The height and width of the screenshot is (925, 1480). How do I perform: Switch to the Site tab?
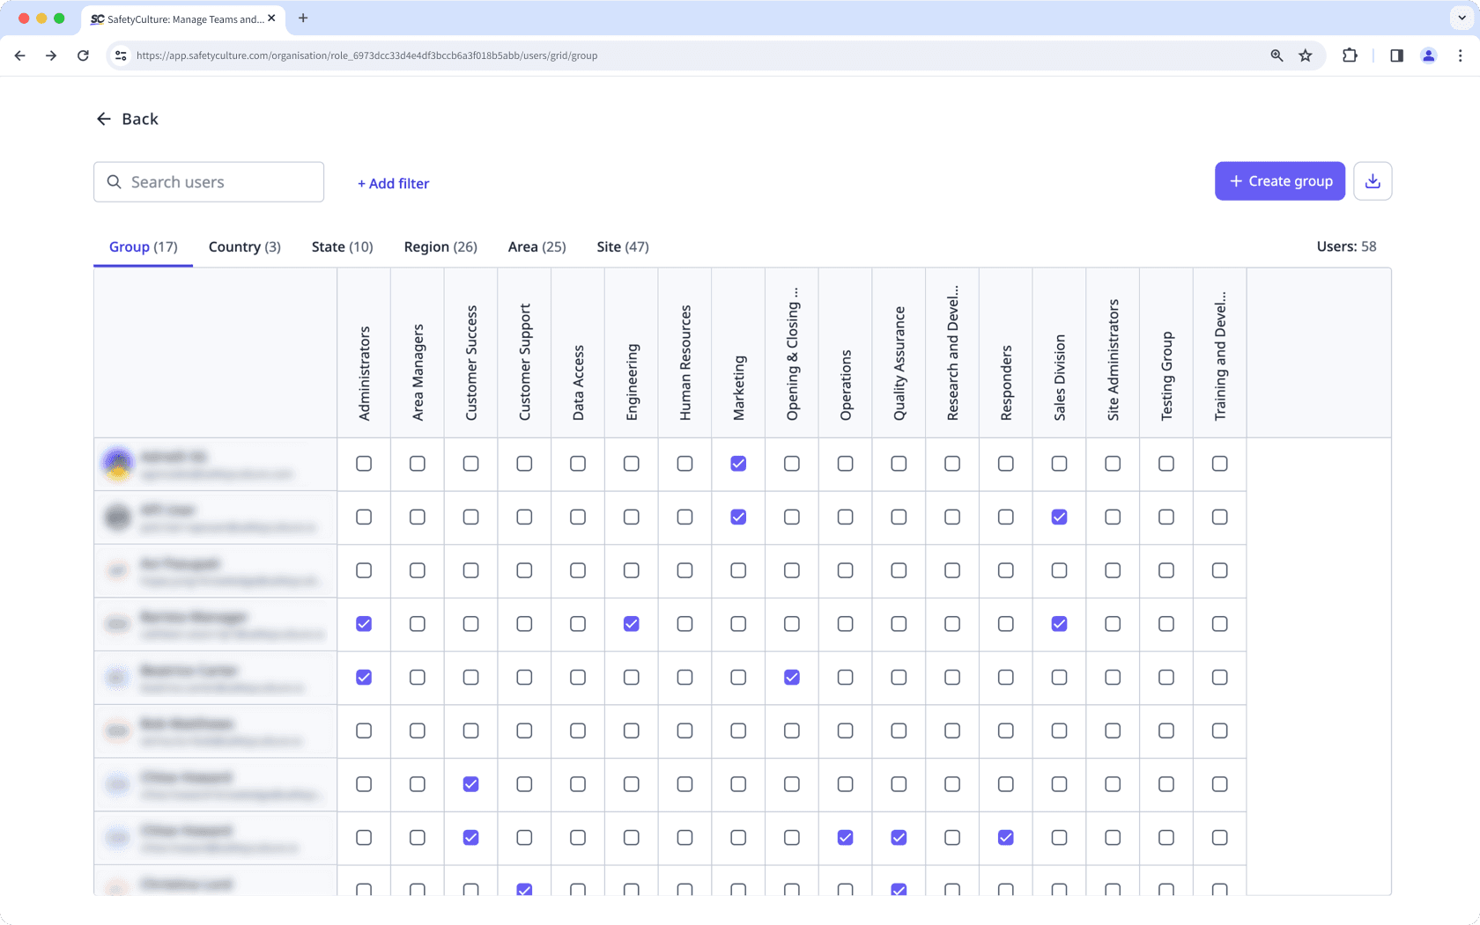coord(622,246)
